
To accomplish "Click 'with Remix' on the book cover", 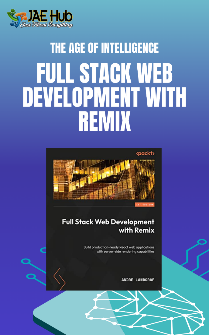I will 137,230.
